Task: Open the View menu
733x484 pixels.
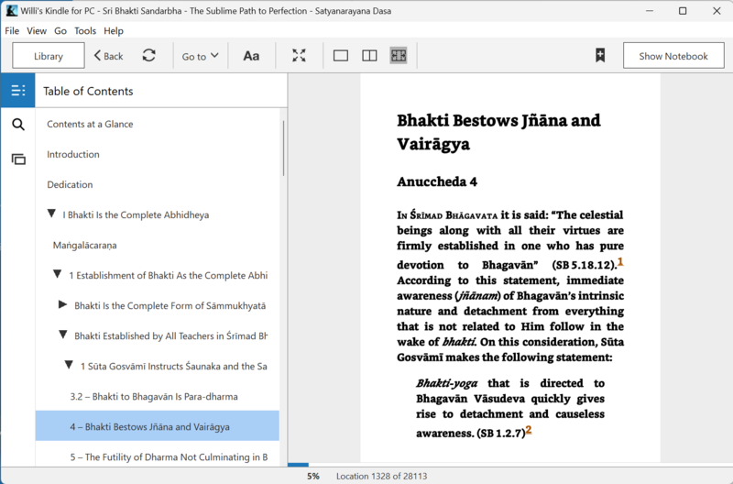Action: [x=37, y=31]
